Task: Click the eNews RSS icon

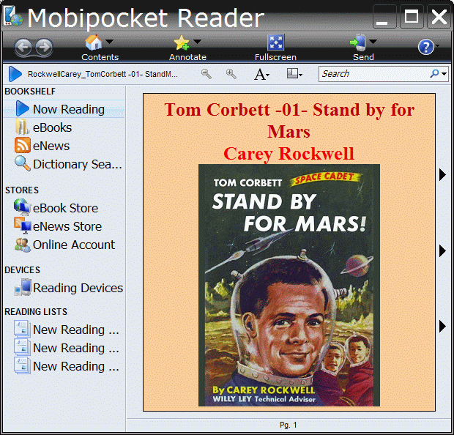Action: pyautogui.click(x=22, y=145)
